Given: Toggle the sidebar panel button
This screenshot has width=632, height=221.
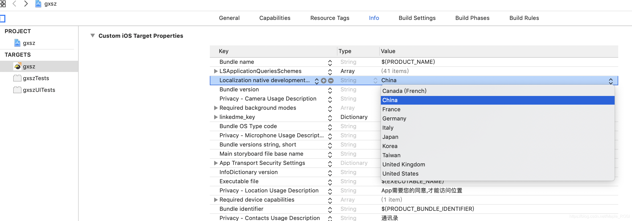Looking at the screenshot, I should (x=3, y=18).
